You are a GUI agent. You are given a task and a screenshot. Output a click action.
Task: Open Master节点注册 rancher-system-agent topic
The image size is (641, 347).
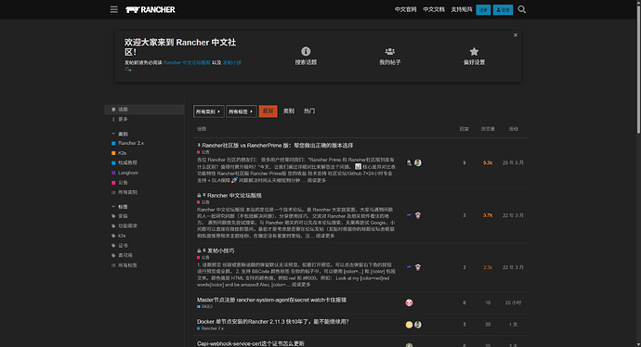pos(271,300)
